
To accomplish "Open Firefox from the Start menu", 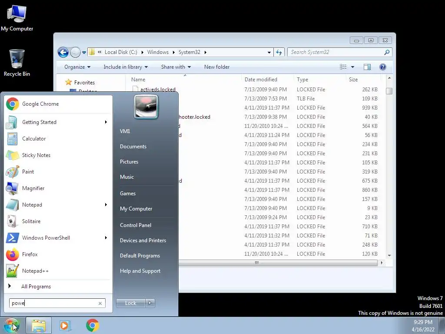I will [58, 254].
